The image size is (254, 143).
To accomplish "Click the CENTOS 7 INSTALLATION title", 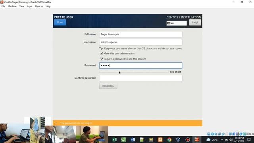I will 184,17.
